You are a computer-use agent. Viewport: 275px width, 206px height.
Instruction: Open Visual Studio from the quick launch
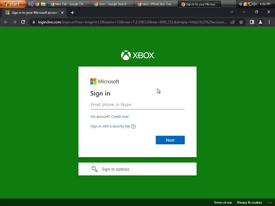pos(31,4)
